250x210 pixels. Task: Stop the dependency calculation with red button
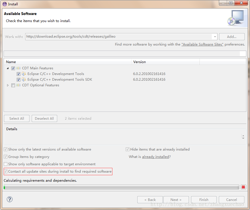(x=243, y=187)
